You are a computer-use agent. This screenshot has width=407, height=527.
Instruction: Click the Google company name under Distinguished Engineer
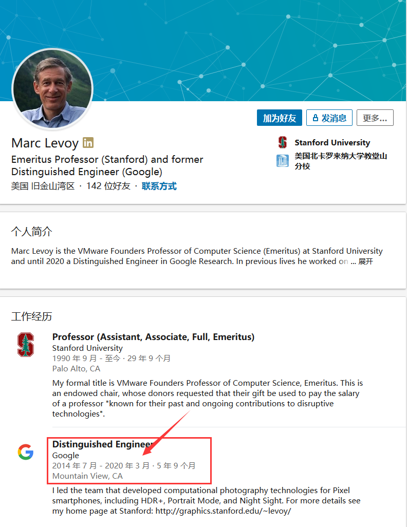coord(66,456)
